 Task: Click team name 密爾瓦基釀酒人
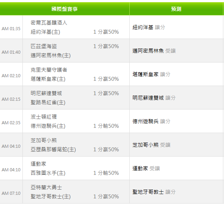[x=49, y=22]
